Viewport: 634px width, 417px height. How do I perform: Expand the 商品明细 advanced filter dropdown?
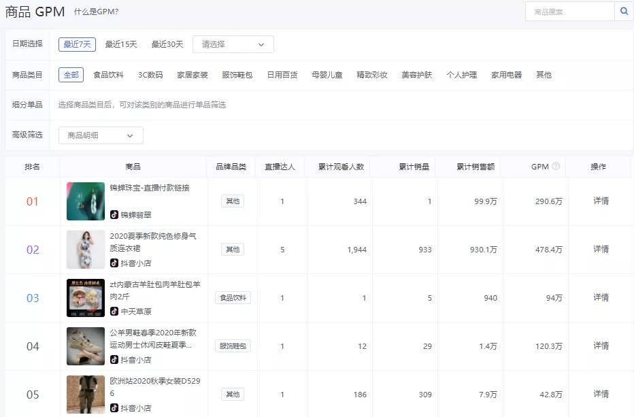click(101, 135)
